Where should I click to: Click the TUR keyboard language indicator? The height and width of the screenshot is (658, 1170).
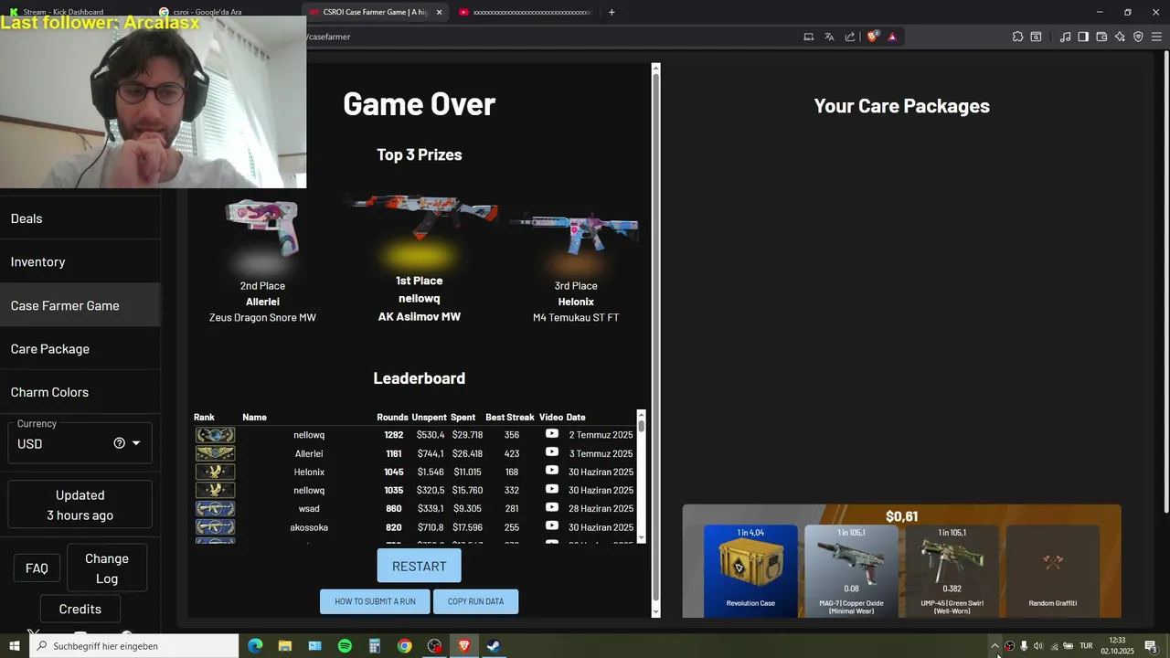1086,646
